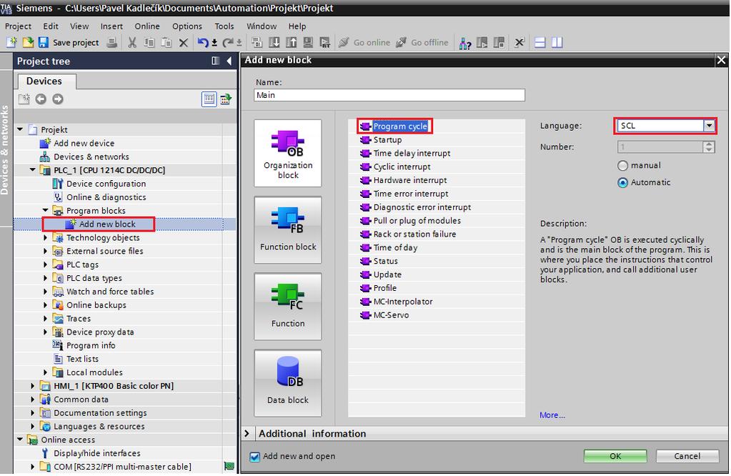This screenshot has height=476, width=731.
Task: Click the block Name input field
Action: point(389,95)
